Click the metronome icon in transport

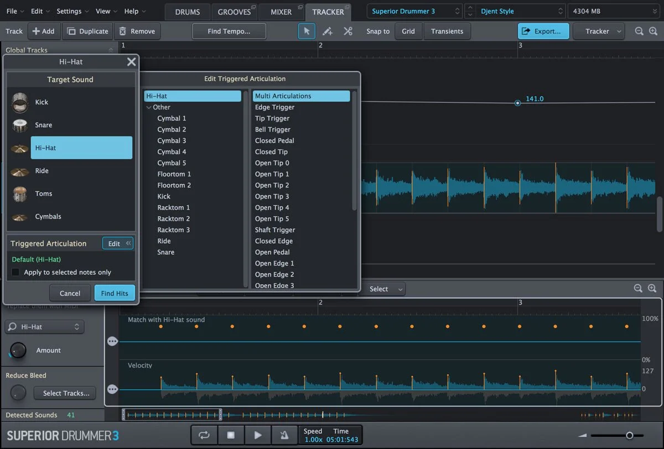284,435
